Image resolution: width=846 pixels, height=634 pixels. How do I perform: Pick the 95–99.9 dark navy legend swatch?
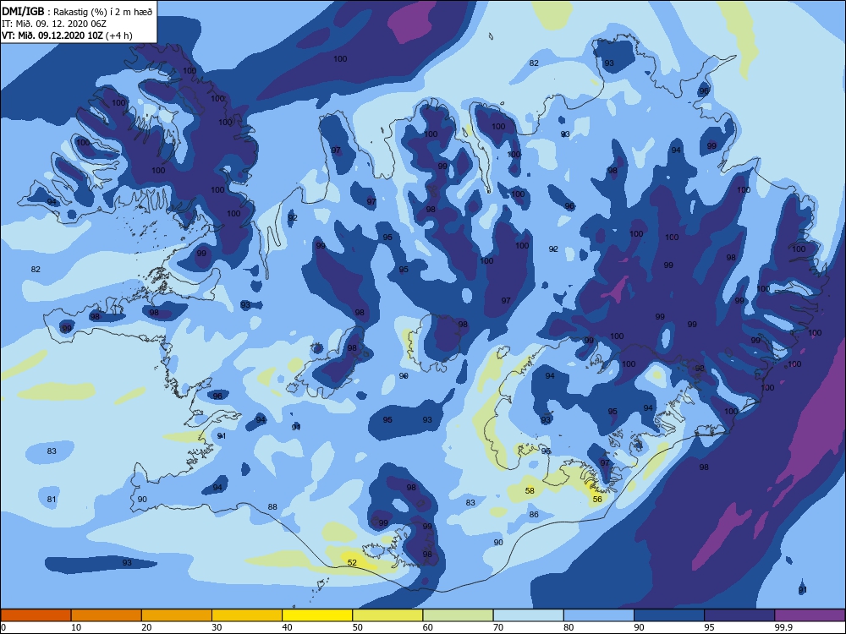tap(739, 615)
